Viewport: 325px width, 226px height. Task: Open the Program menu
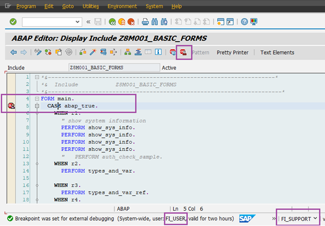pyautogui.click(x=26, y=6)
